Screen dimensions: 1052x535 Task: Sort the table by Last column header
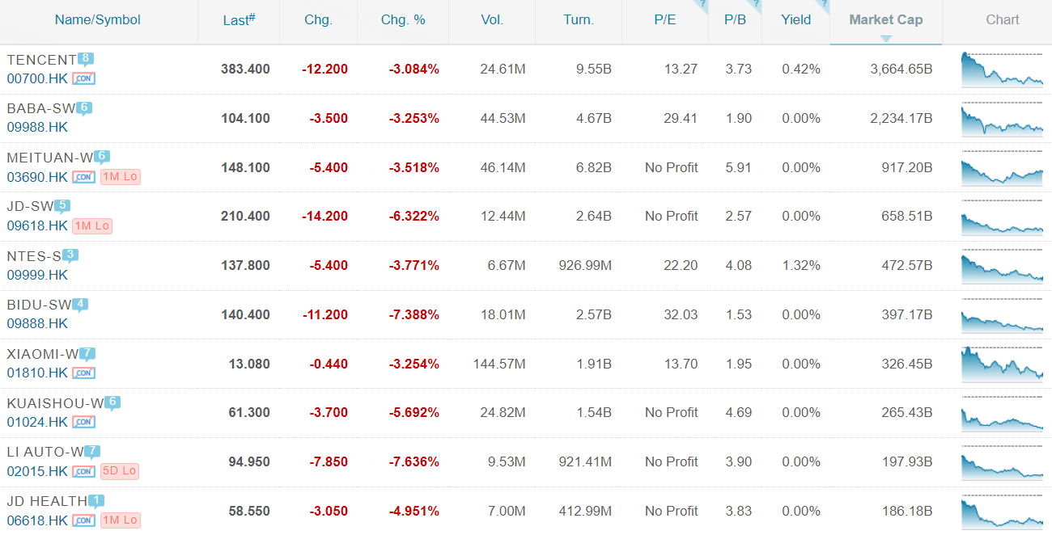[239, 20]
